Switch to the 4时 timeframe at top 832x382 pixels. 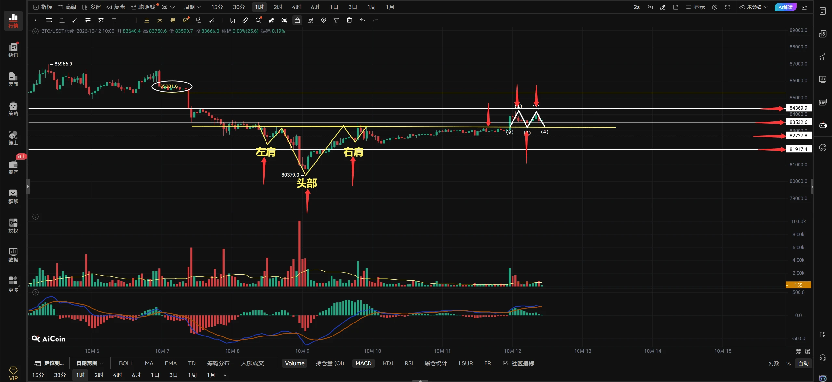pos(296,7)
